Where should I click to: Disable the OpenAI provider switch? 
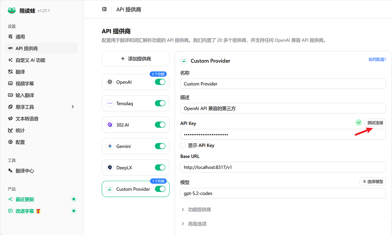(160, 82)
